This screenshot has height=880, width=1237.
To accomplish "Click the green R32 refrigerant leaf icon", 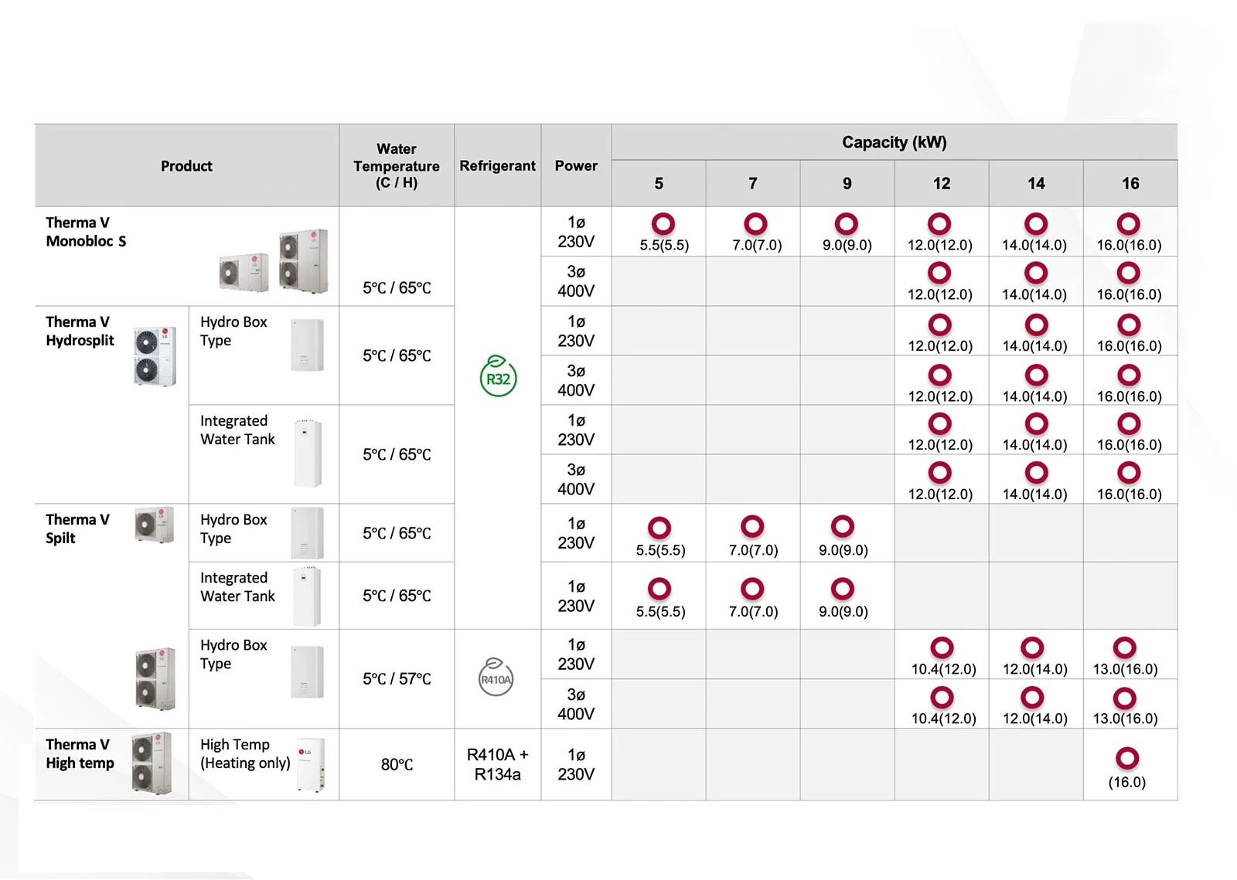I will (x=498, y=376).
